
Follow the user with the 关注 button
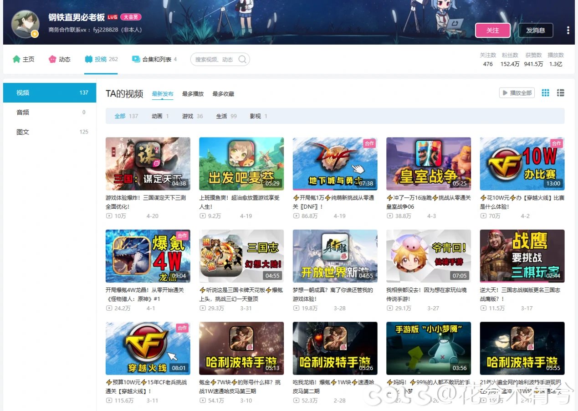(493, 30)
